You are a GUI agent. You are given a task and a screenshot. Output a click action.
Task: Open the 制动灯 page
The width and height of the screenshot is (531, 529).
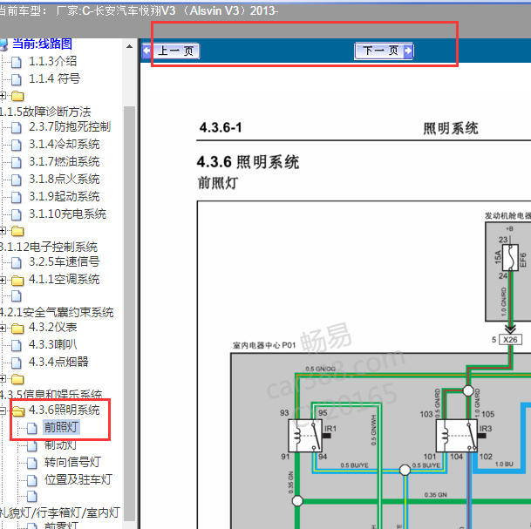[x=60, y=444]
